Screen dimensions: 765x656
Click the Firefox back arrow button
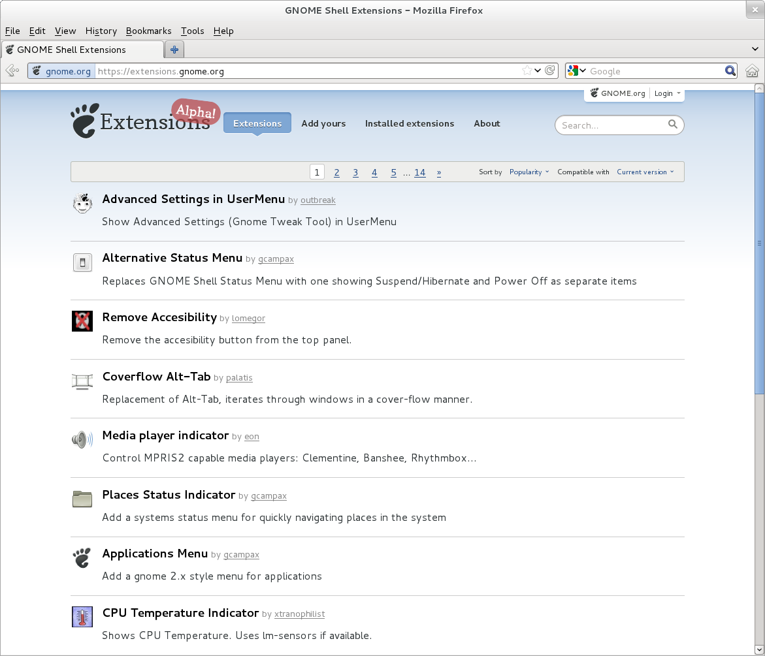click(x=12, y=70)
